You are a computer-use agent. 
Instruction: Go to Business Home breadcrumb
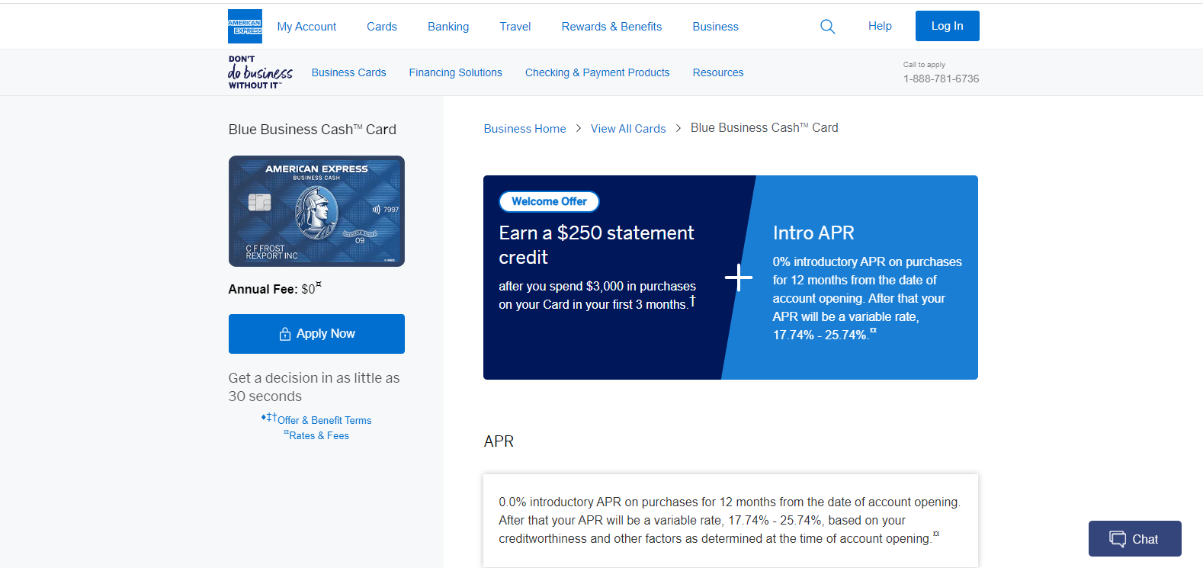click(525, 129)
